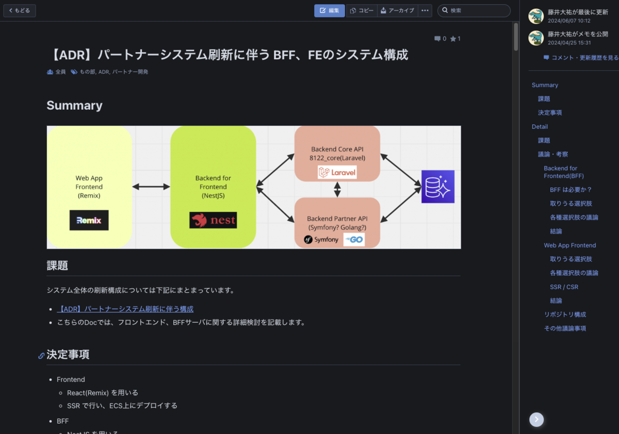Select the パートナー開発 tag
The height and width of the screenshot is (434, 619).
131,72
